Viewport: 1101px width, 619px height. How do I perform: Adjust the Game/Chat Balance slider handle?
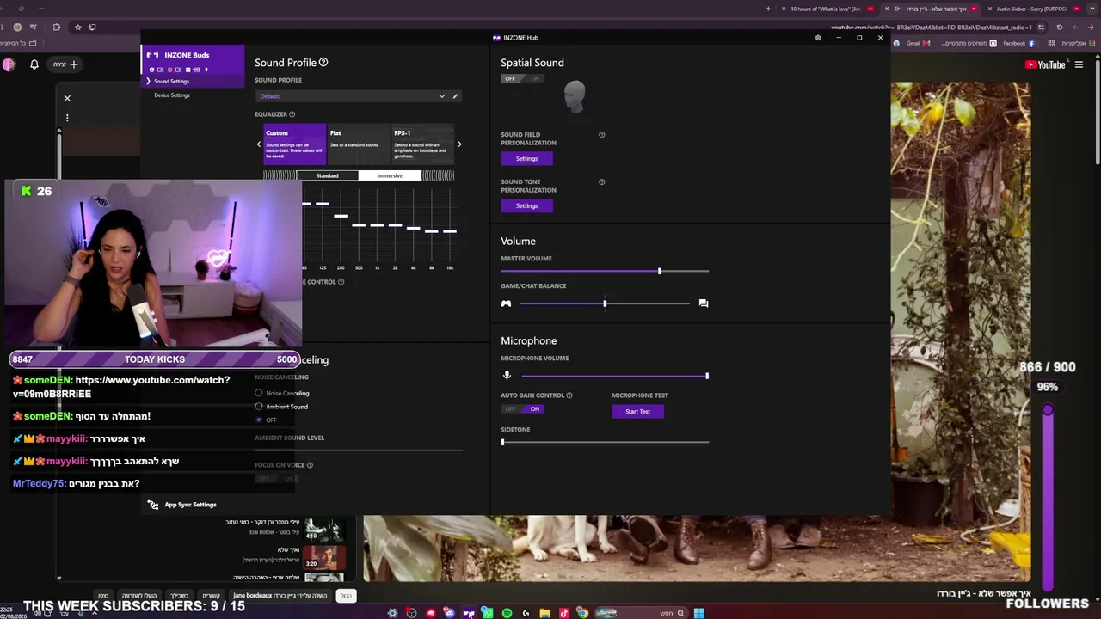click(x=605, y=303)
